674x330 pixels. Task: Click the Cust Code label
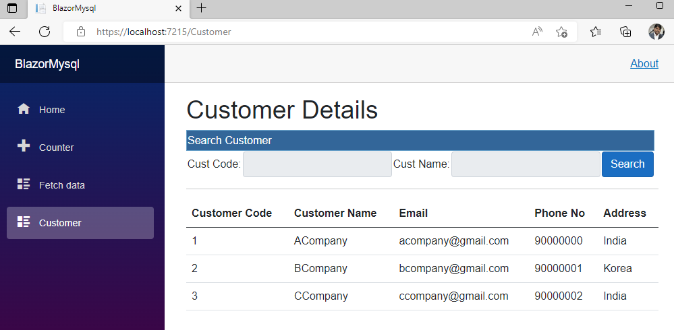[x=214, y=164]
